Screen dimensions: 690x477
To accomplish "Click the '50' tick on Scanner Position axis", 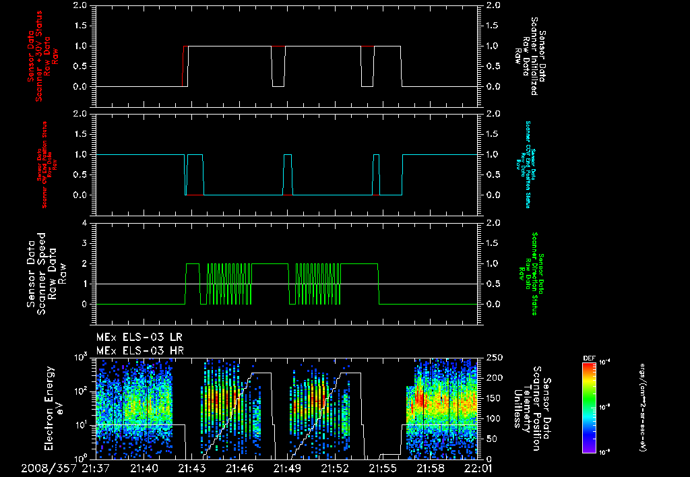I will pos(491,439).
